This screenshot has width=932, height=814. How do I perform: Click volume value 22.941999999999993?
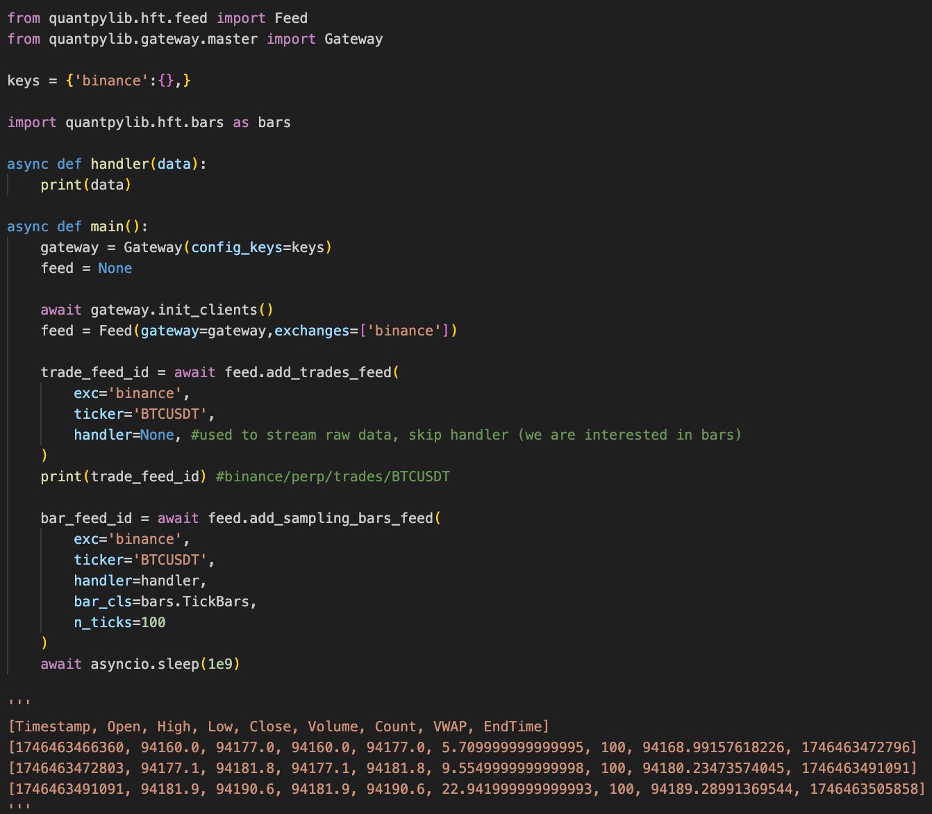coord(517,789)
